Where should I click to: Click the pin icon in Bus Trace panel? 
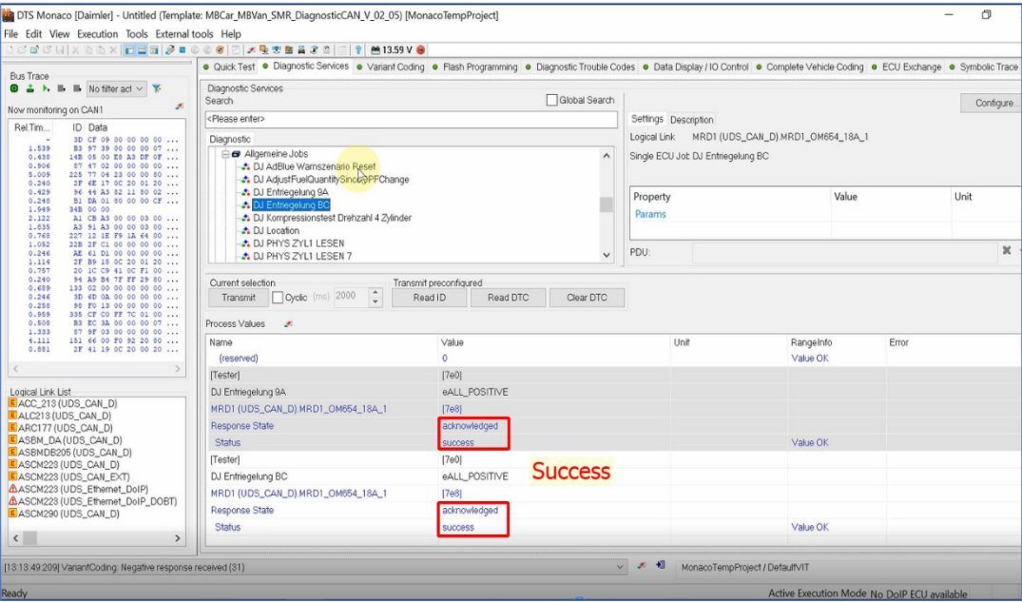coord(180,108)
